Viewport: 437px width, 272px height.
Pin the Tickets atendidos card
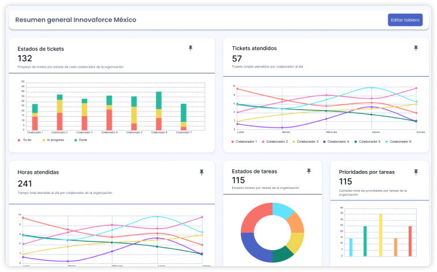[x=416, y=48]
